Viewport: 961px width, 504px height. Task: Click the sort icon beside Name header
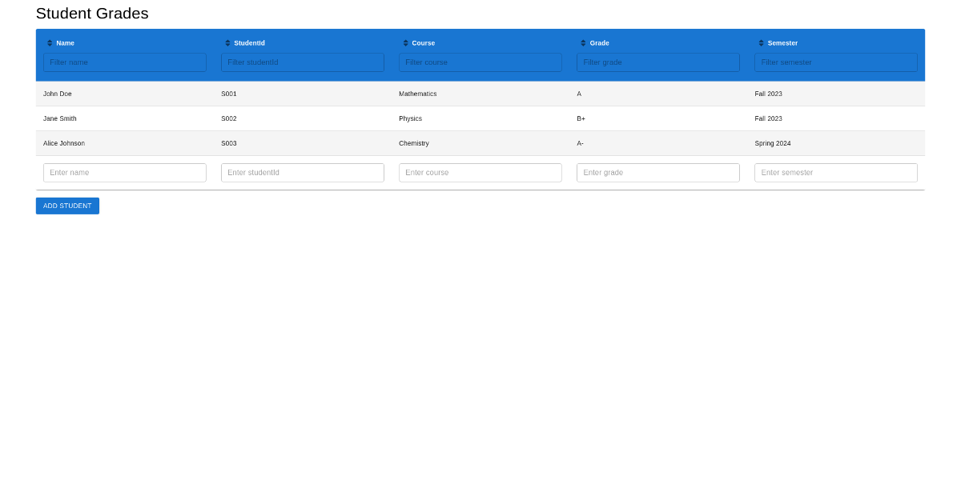click(48, 43)
